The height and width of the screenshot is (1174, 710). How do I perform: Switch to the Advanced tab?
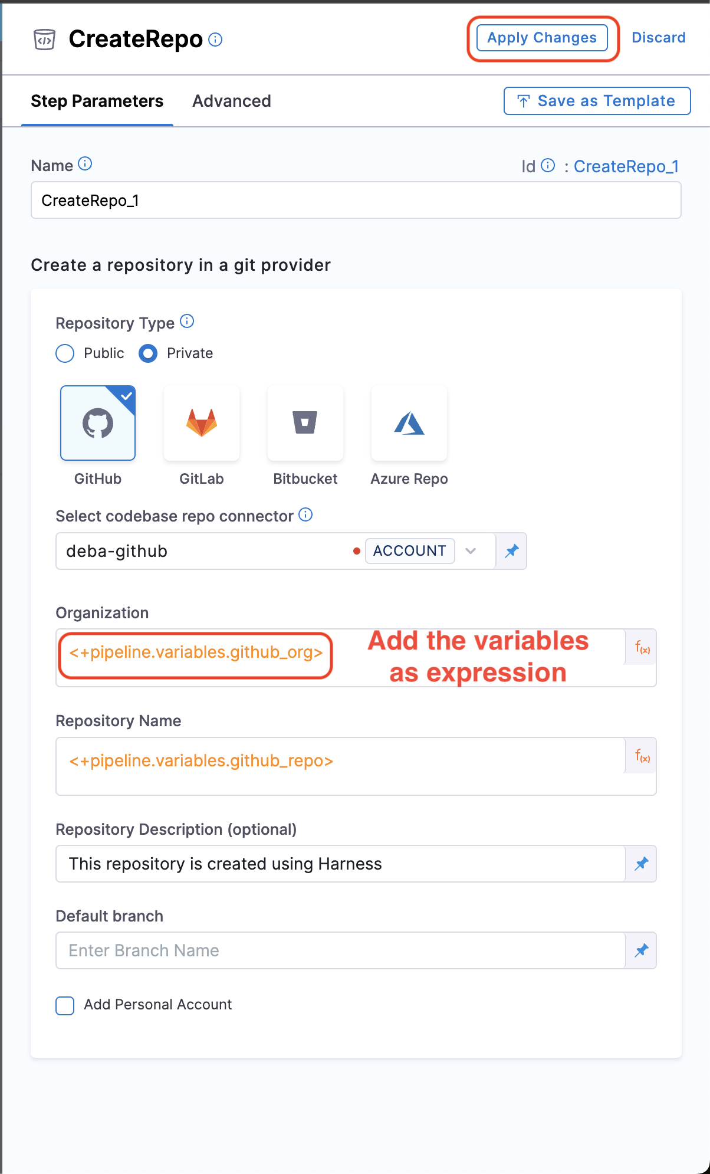[x=232, y=101]
